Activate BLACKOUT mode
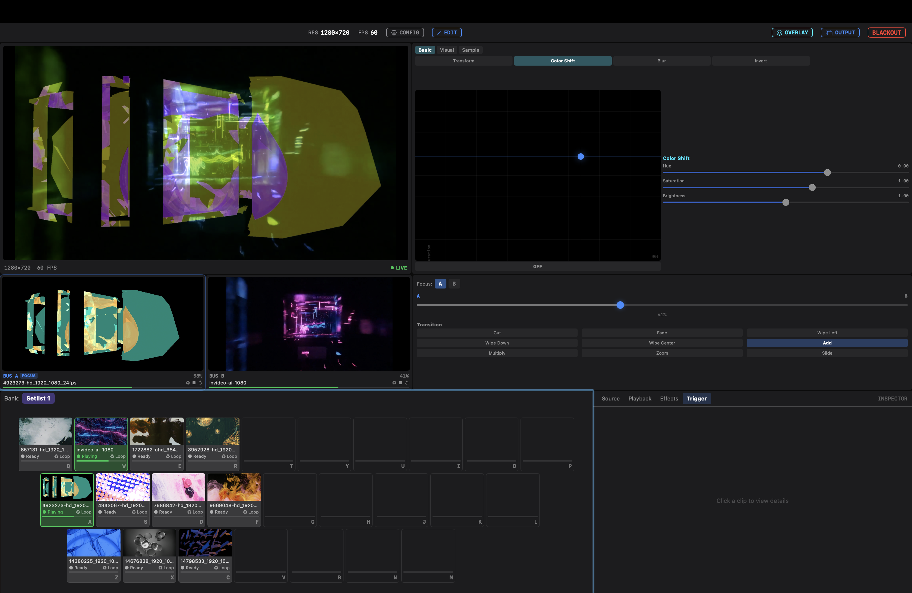Screen dimensions: 912x593 point(886,33)
